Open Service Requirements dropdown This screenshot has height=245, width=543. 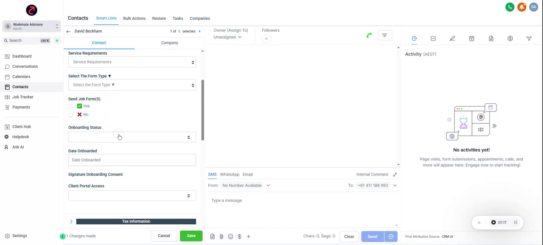tap(132, 62)
